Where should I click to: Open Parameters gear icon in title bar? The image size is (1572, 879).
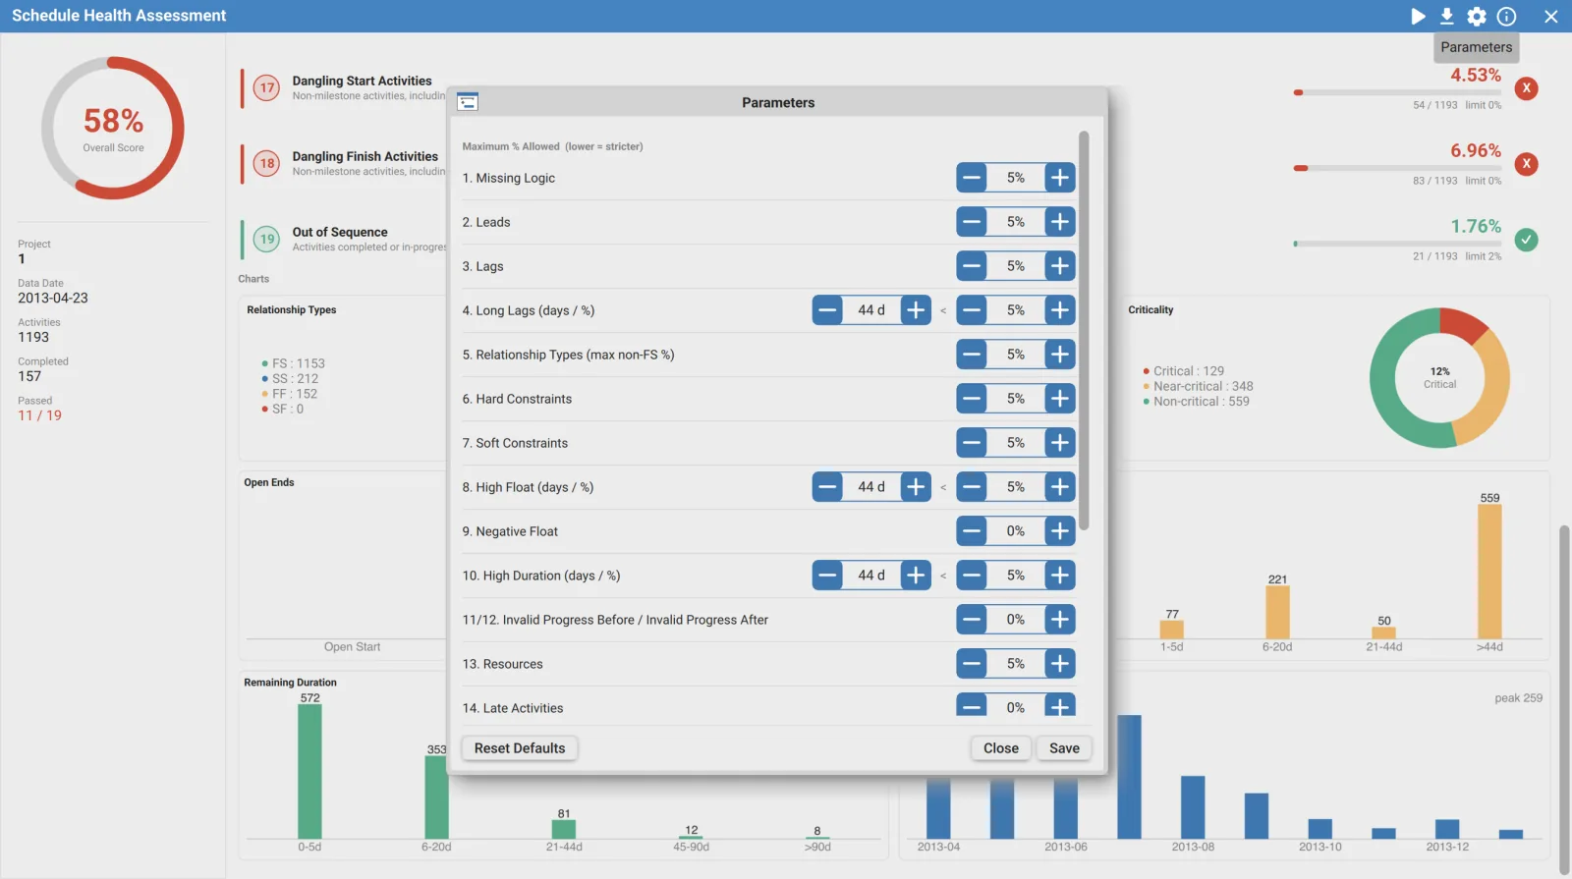[x=1477, y=16]
